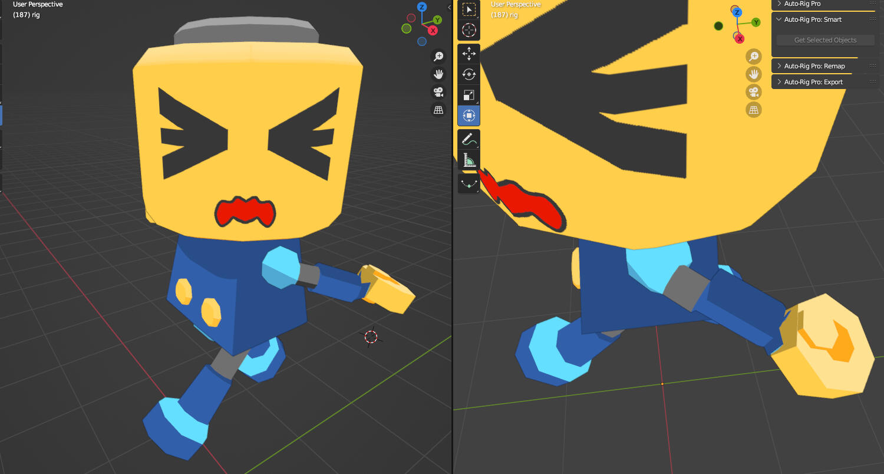Image resolution: width=884 pixels, height=474 pixels.
Task: Click the highlighted Transform tool
Action: coord(469,116)
